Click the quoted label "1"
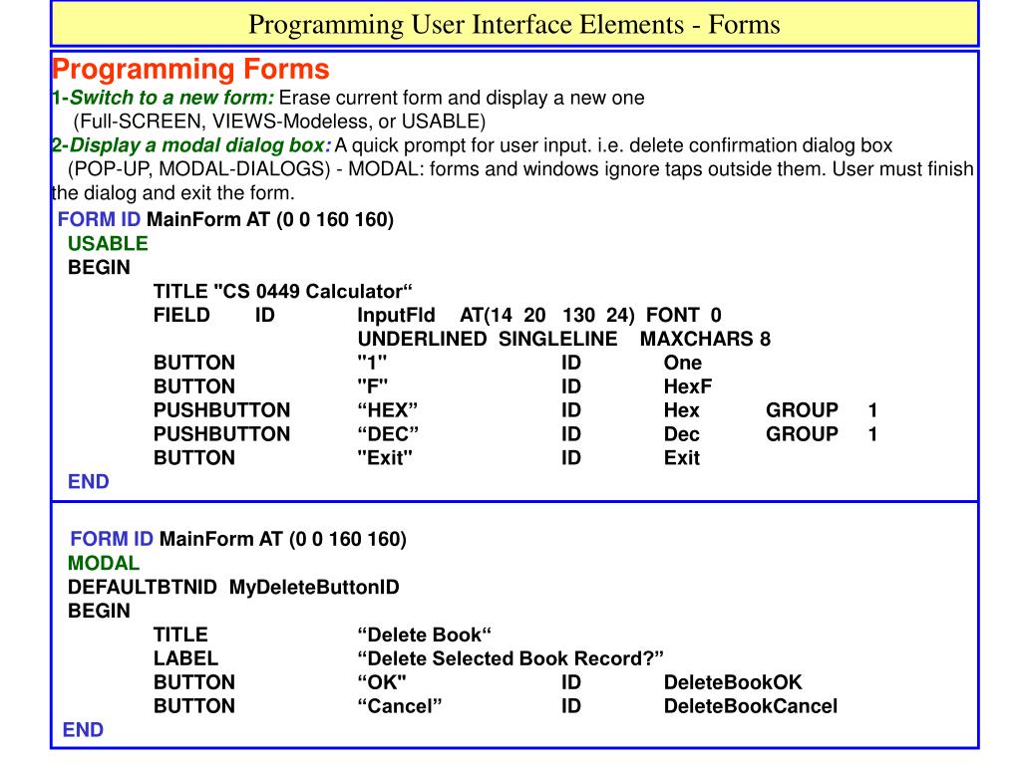Screen dimensions: 1021x765 [373, 363]
